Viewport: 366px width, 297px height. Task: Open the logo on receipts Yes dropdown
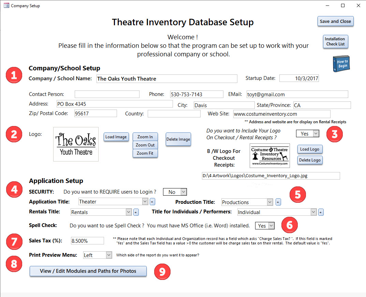[x=316, y=133]
